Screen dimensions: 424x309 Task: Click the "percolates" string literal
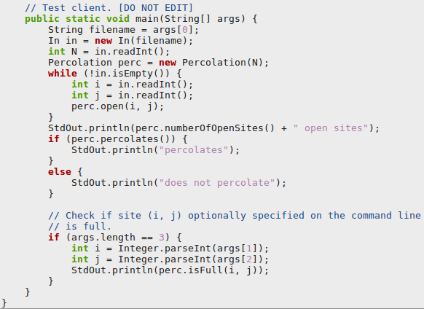click(194, 150)
